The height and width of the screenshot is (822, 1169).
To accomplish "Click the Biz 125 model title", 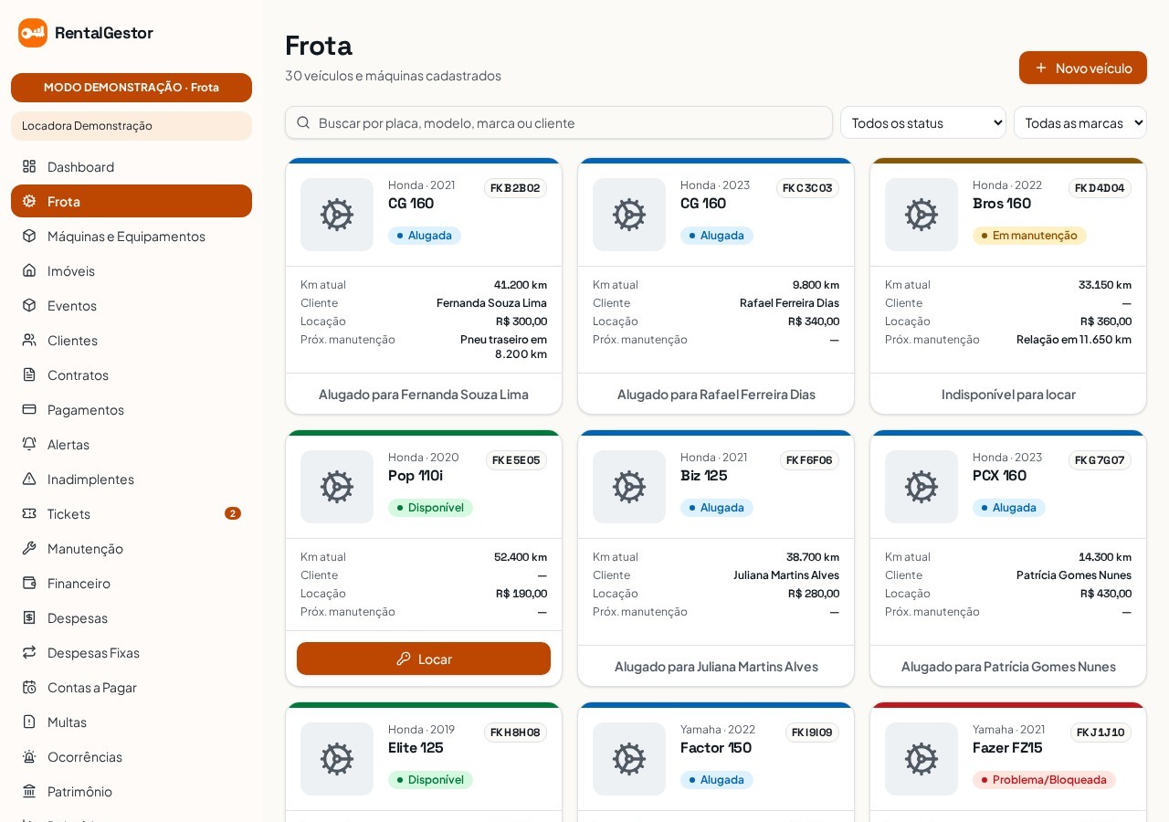I will click(x=704, y=475).
